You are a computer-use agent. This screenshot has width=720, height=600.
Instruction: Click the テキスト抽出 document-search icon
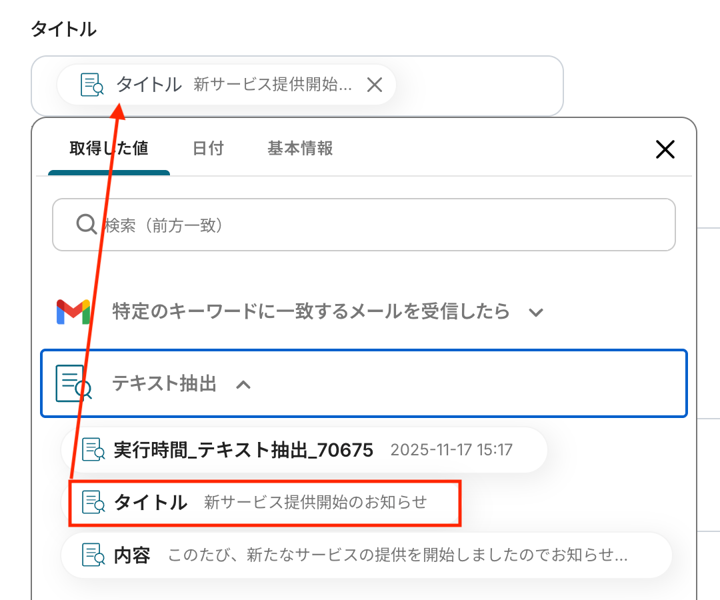click(x=73, y=384)
